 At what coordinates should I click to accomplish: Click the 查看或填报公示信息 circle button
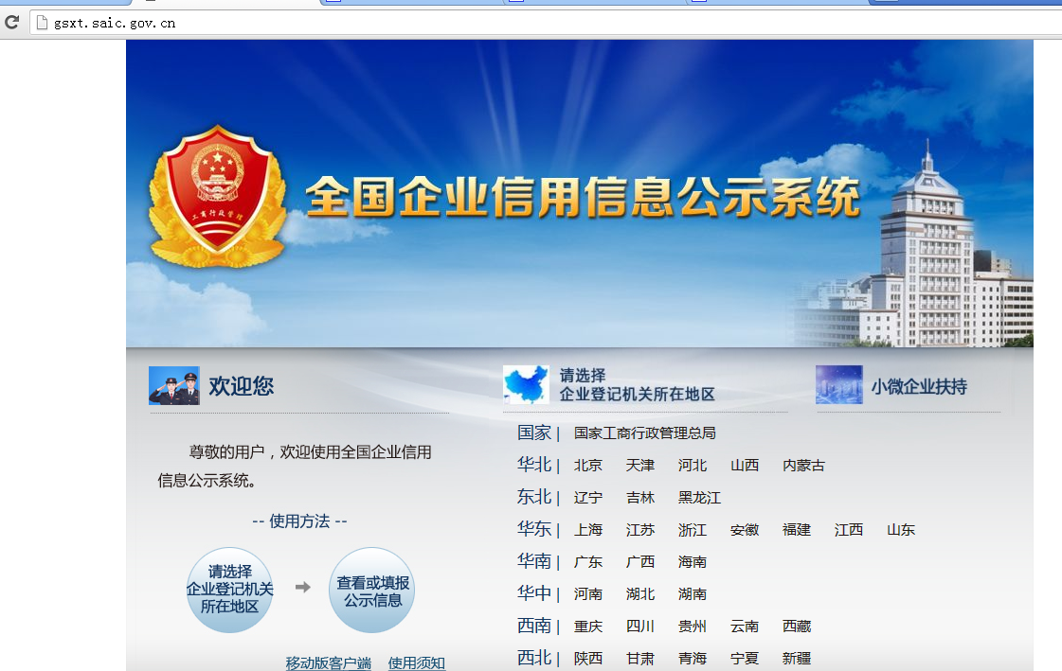pyautogui.click(x=371, y=588)
